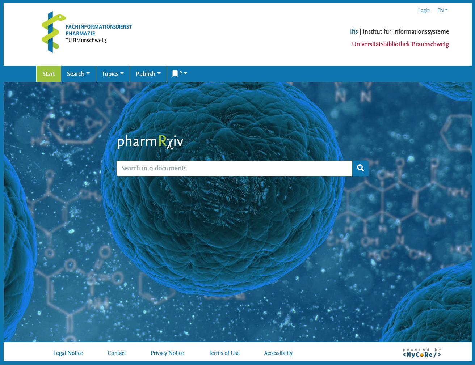Click the pharmRxiv logo title

click(150, 141)
